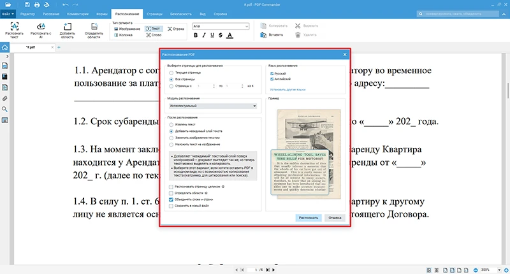Open the Рисование ribbon tab

(51, 14)
